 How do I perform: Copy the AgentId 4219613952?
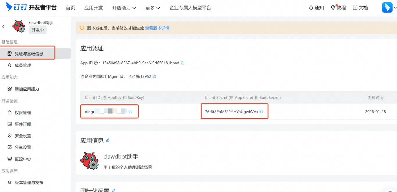(x=154, y=76)
